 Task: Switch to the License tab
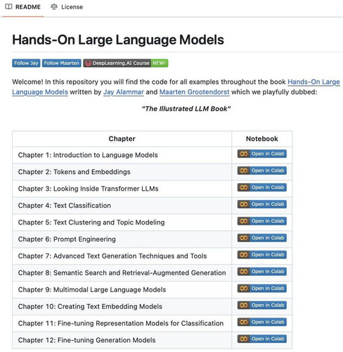click(67, 7)
